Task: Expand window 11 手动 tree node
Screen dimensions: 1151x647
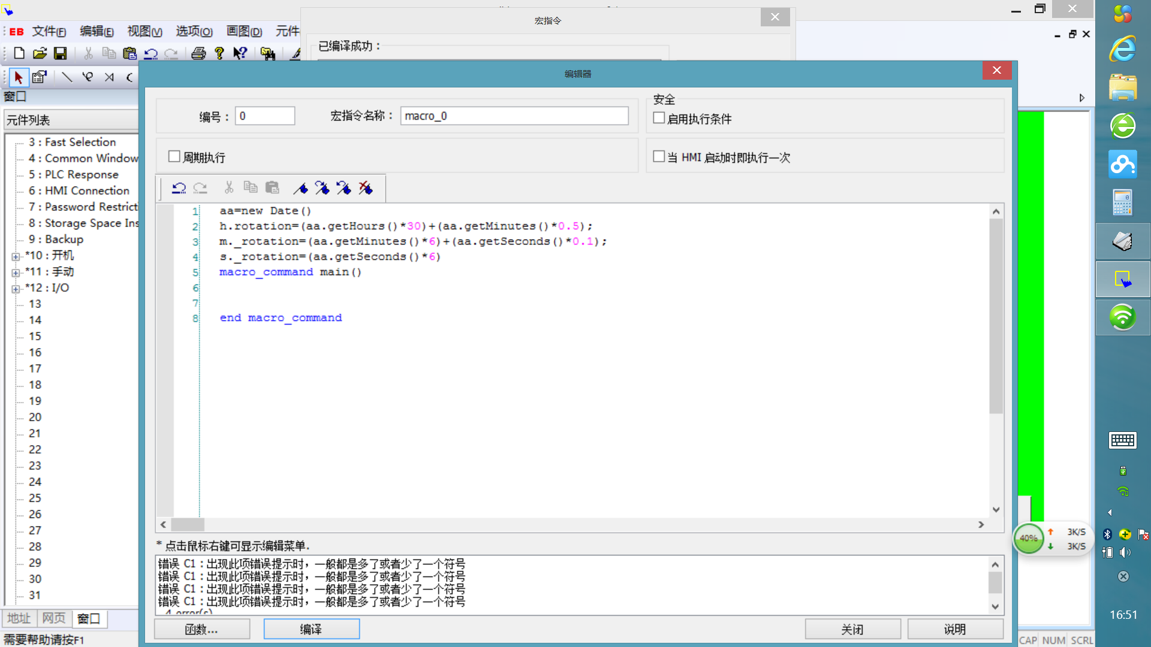Action: pos(16,273)
